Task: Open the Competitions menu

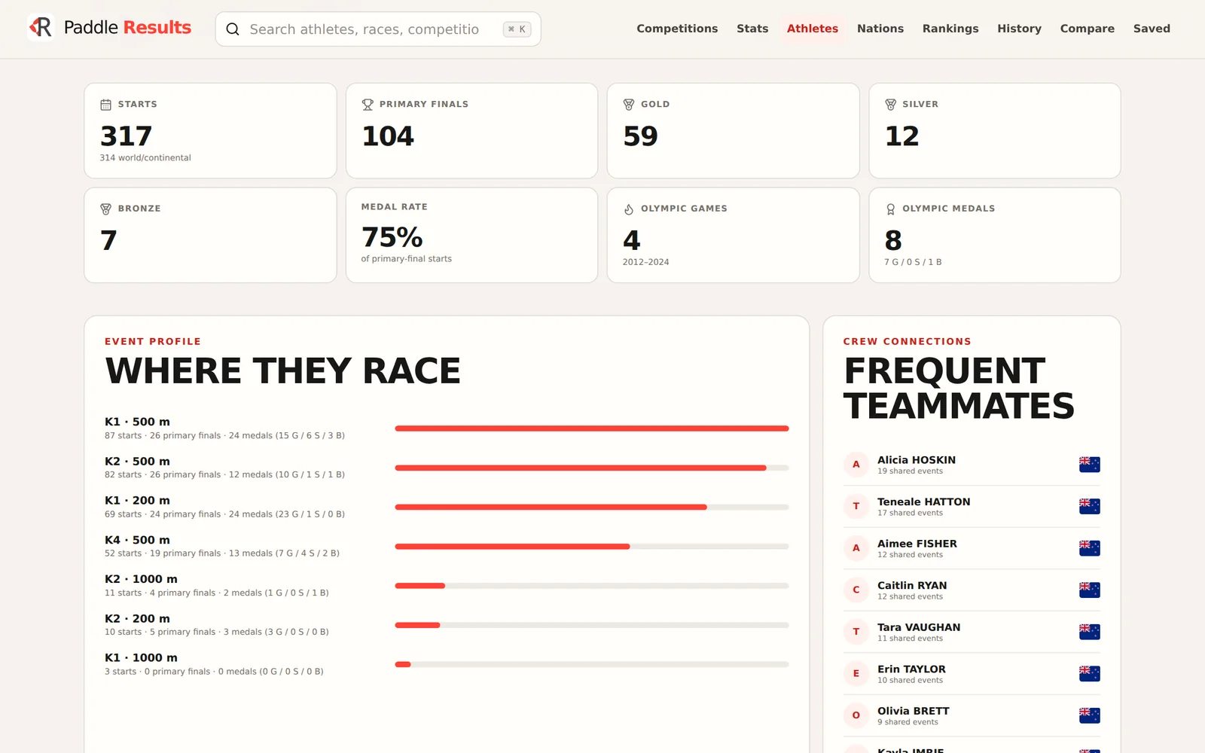Action: [x=677, y=29]
